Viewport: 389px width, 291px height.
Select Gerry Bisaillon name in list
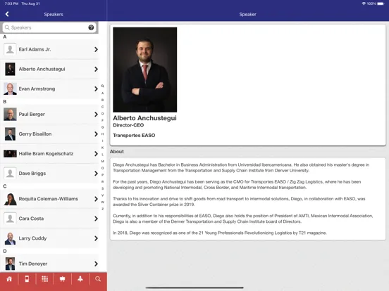pos(35,134)
